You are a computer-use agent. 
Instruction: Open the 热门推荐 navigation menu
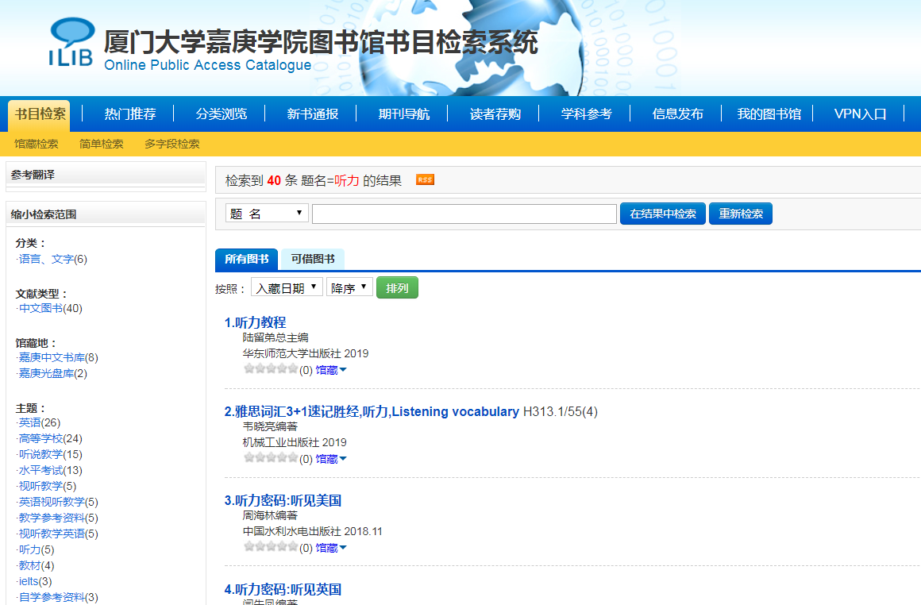pos(130,114)
